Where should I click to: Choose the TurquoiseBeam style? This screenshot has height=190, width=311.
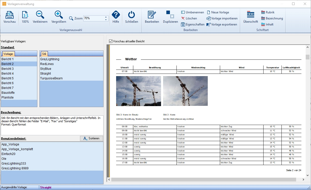pos(51,78)
